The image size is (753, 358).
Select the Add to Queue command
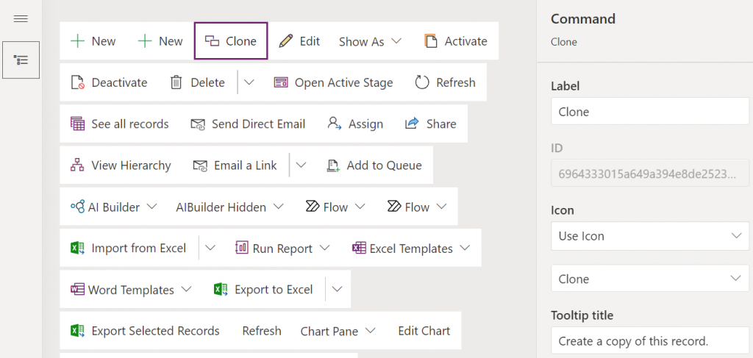374,165
